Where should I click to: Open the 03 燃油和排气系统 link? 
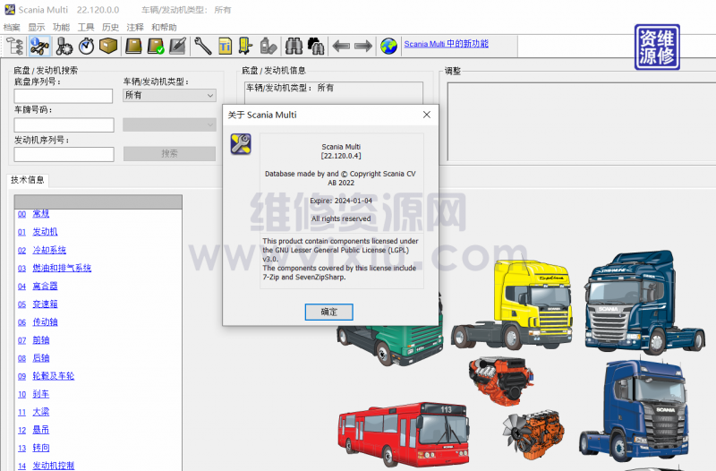tap(55, 268)
